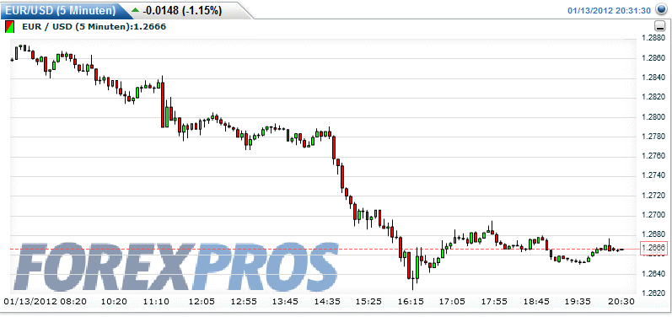This screenshot has height=317, width=672.
Task: Click the 20:30 time axis label
Action: 622,302
